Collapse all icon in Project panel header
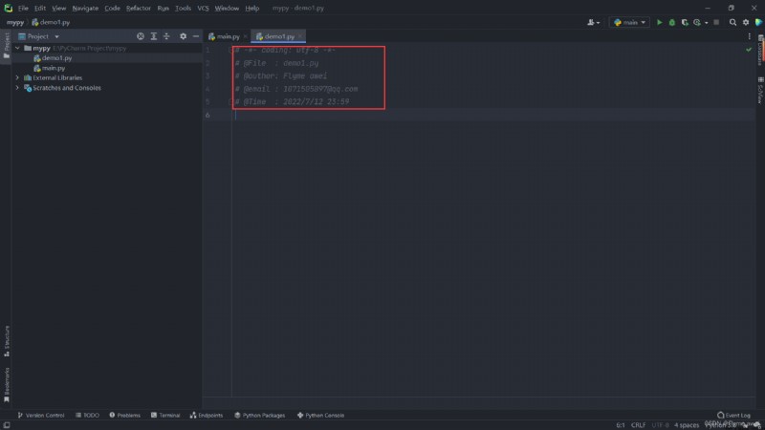 click(x=166, y=36)
